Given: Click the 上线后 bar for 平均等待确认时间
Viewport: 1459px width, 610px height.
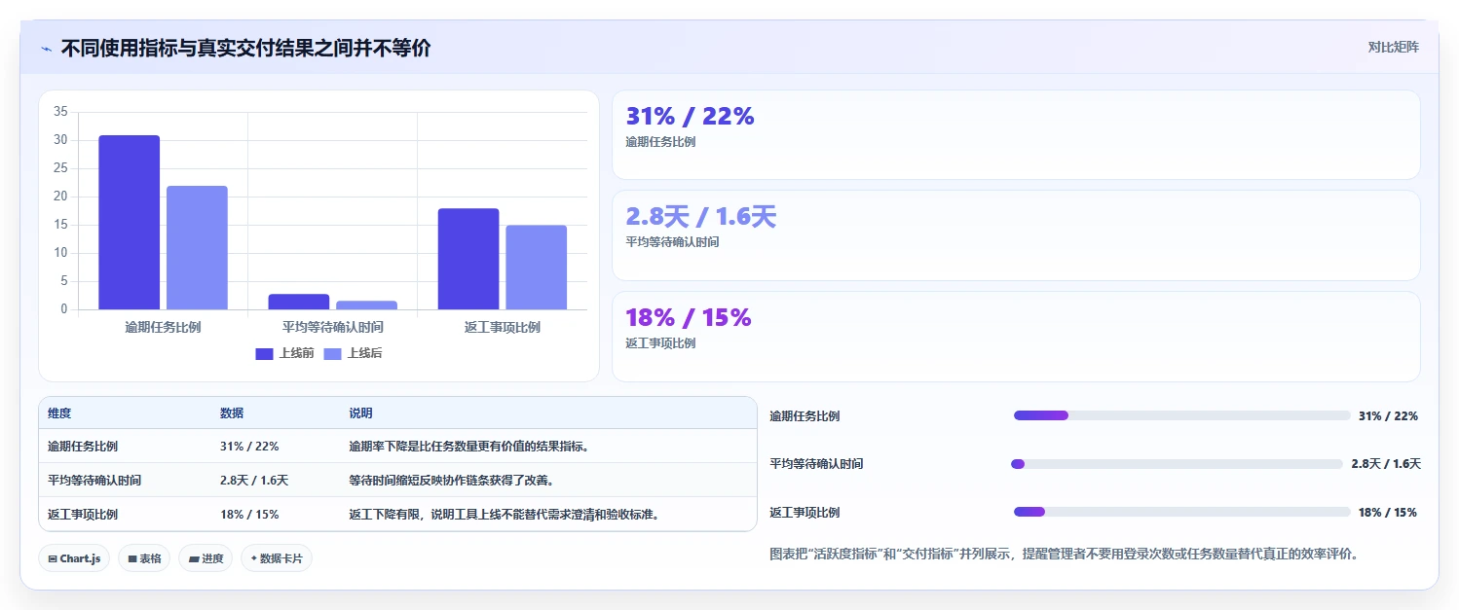Looking at the screenshot, I should [x=366, y=305].
